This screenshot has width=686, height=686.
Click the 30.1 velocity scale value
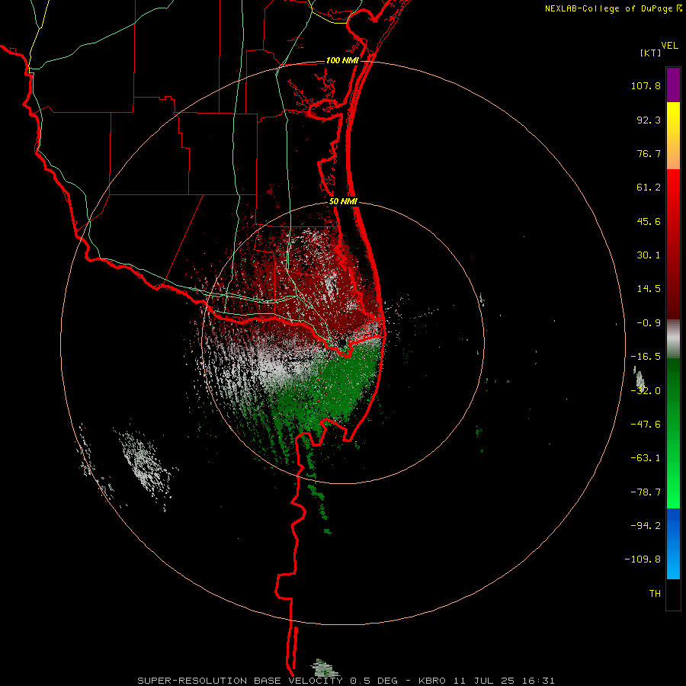tap(649, 255)
